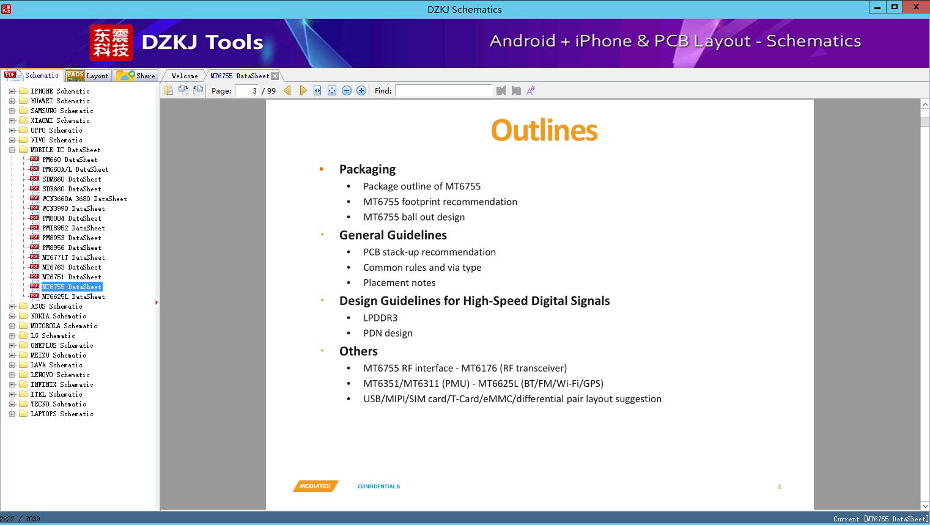The image size is (930, 525).
Task: Click the red panel splitter arrow
Action: pos(157,303)
